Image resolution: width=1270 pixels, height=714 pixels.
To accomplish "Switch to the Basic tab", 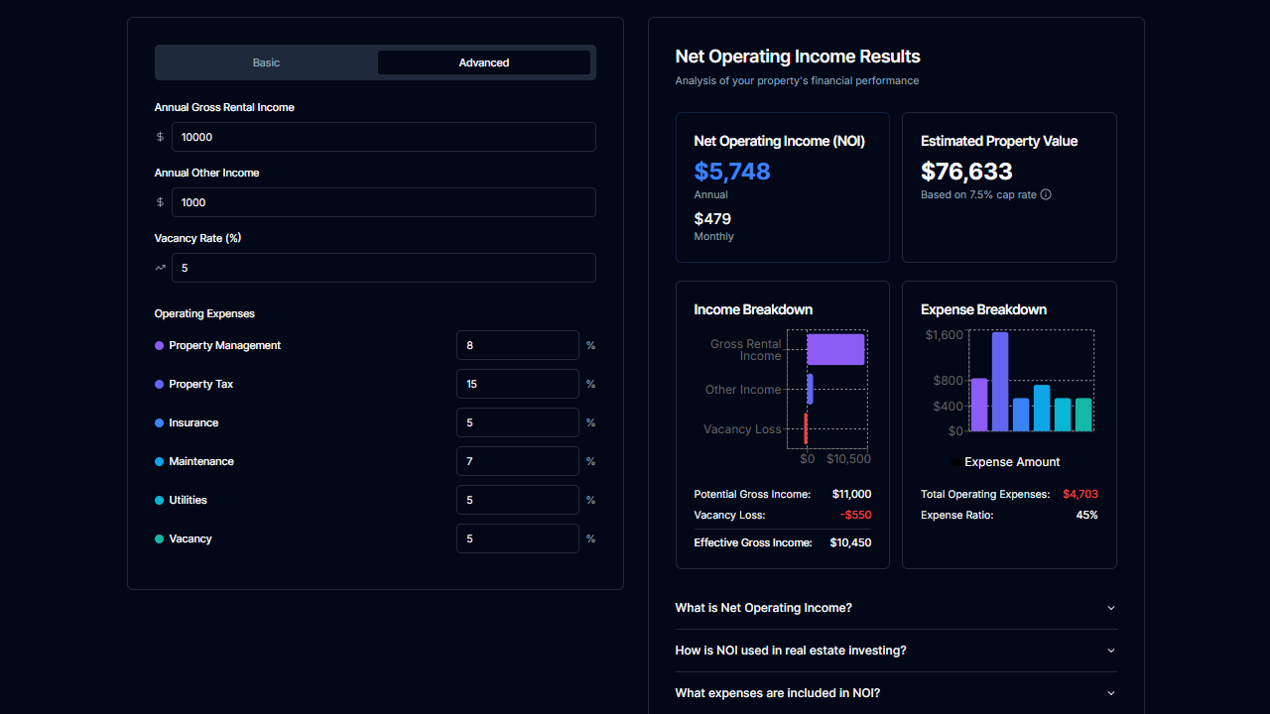I will 266,61.
